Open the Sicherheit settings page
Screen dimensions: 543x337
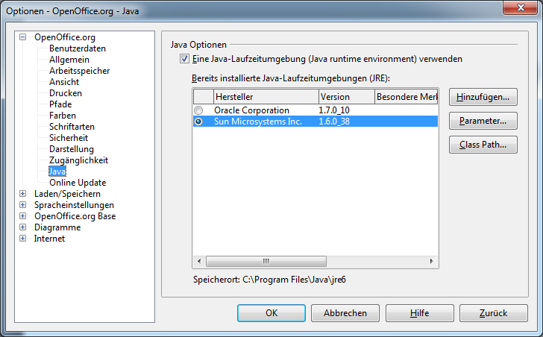pos(69,138)
